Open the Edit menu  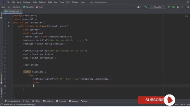[x=13, y=2]
